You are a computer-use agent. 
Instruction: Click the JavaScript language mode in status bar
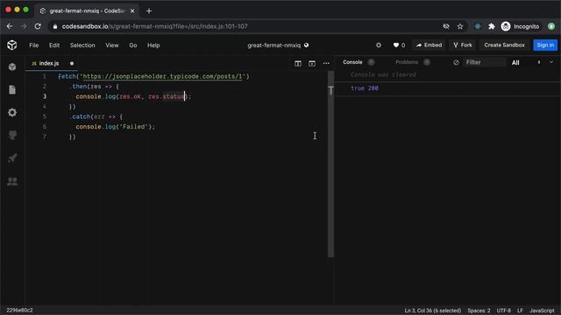click(542, 311)
